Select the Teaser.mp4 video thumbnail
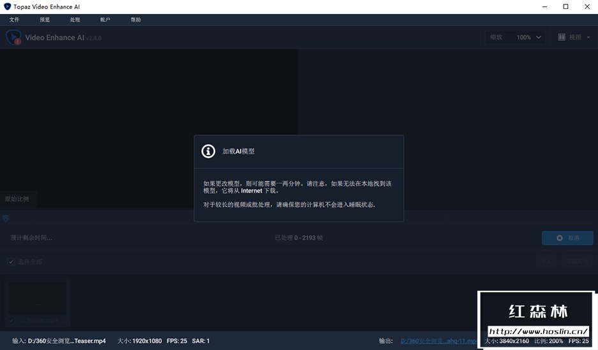Screen dimensions: 598x350 click(x=38, y=299)
